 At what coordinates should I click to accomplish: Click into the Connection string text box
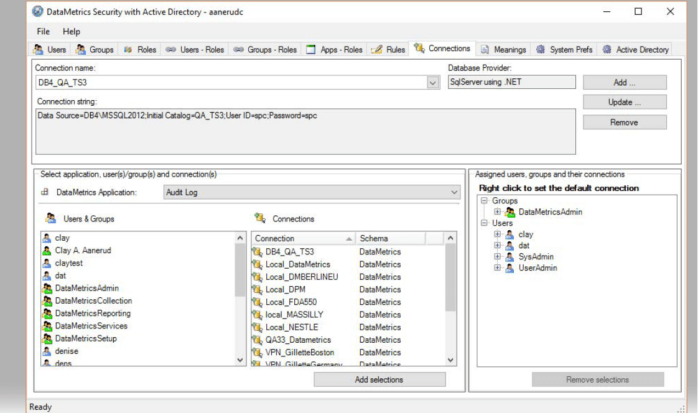(x=305, y=132)
